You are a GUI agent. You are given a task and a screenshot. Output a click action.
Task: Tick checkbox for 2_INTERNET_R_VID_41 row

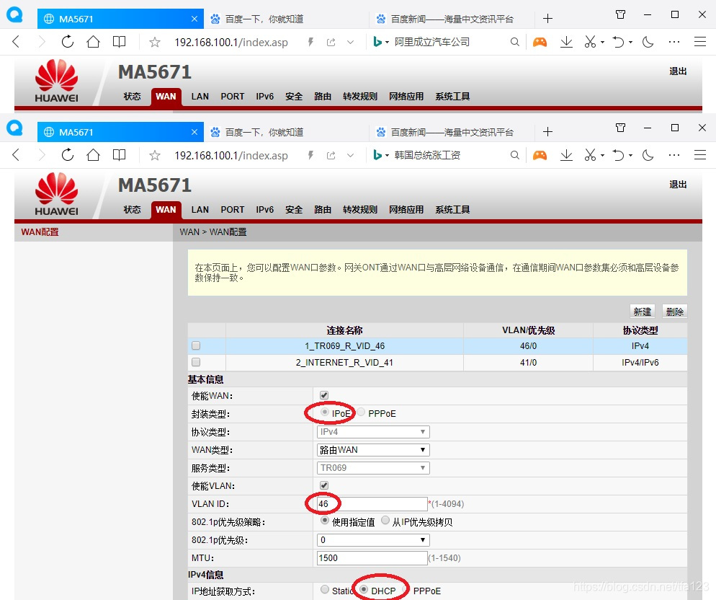click(x=196, y=362)
